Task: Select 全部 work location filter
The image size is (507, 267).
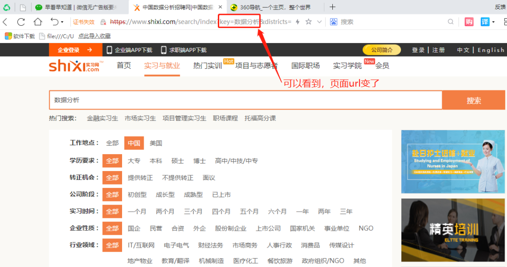Action: point(112,143)
